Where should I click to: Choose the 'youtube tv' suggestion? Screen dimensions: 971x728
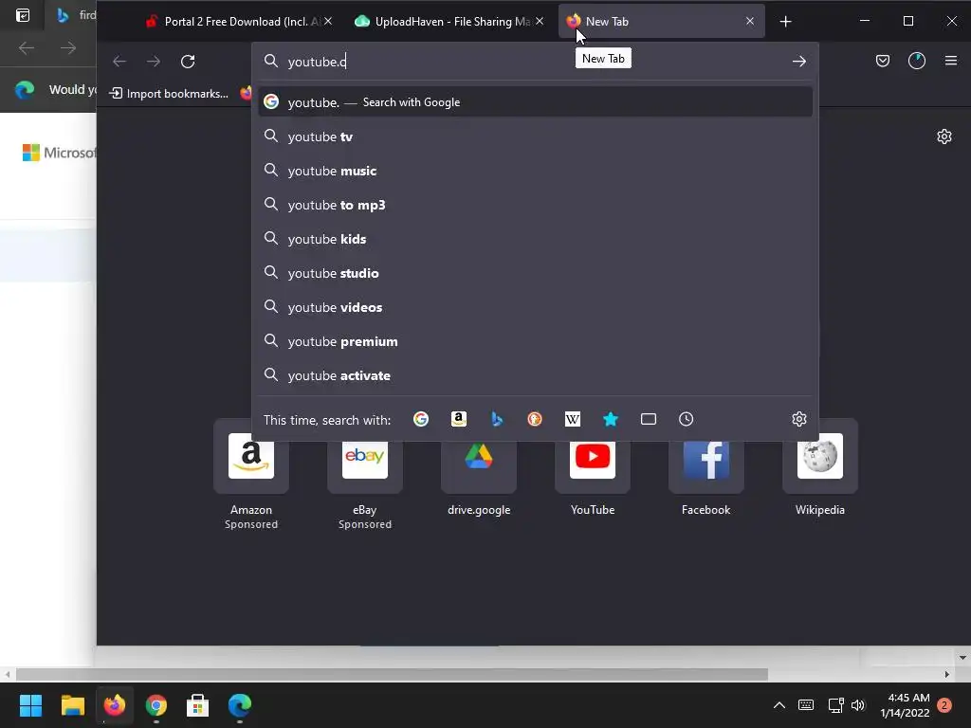coord(535,136)
